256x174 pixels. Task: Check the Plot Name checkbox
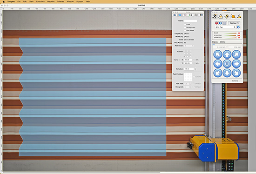(185, 30)
